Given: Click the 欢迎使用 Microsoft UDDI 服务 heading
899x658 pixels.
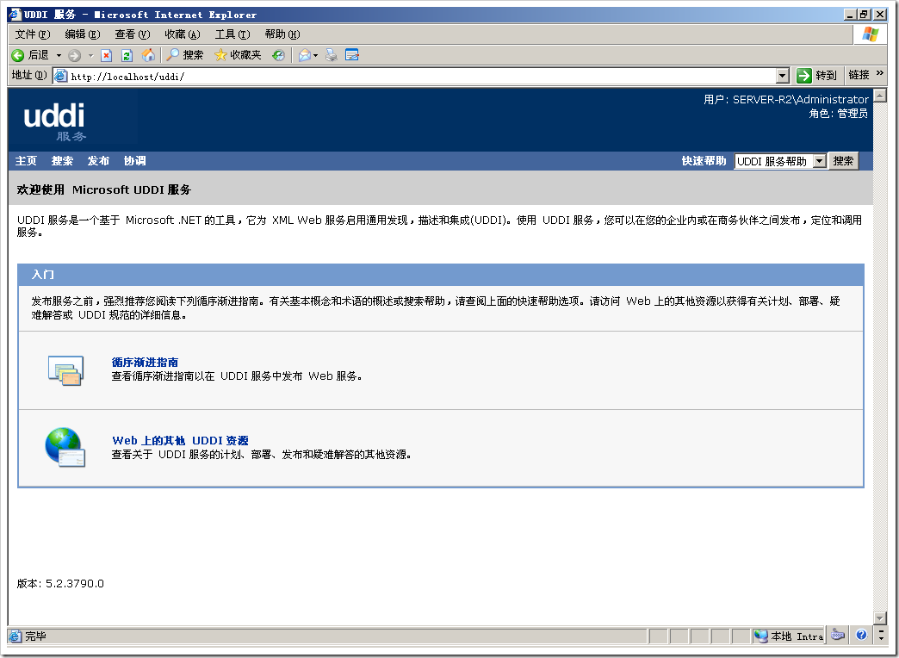Looking at the screenshot, I should coord(104,189).
